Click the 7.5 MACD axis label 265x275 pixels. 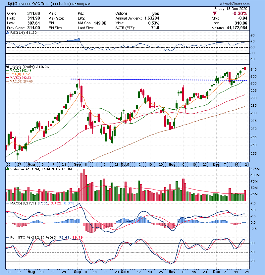click(x=253, y=203)
